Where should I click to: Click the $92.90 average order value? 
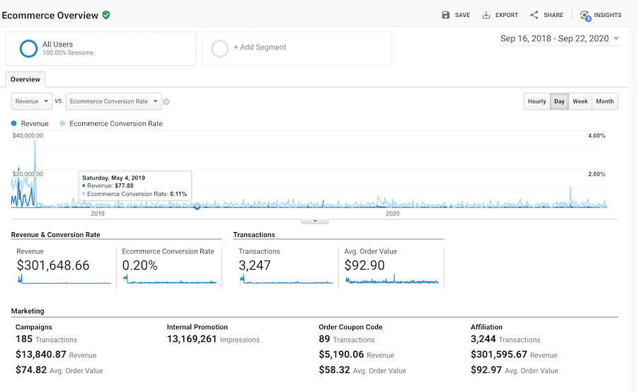365,265
